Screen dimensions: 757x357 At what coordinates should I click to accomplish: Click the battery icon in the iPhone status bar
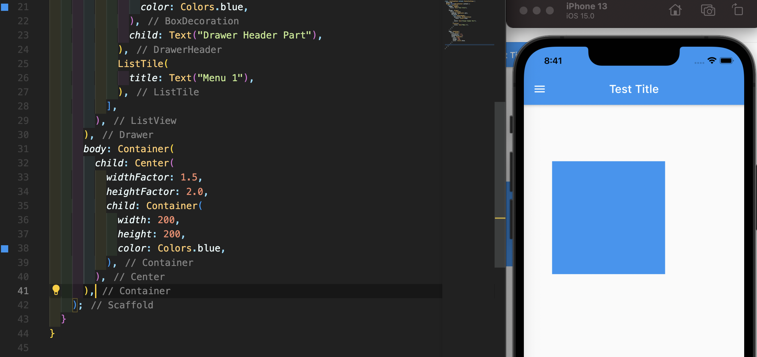[726, 60]
